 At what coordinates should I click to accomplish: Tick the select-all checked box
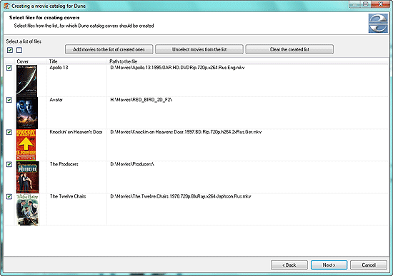pos(10,50)
